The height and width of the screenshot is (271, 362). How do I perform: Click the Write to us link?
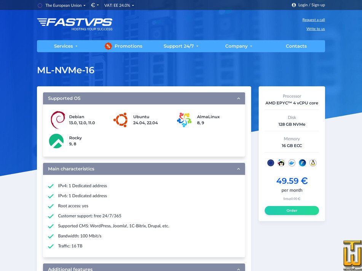point(316,29)
